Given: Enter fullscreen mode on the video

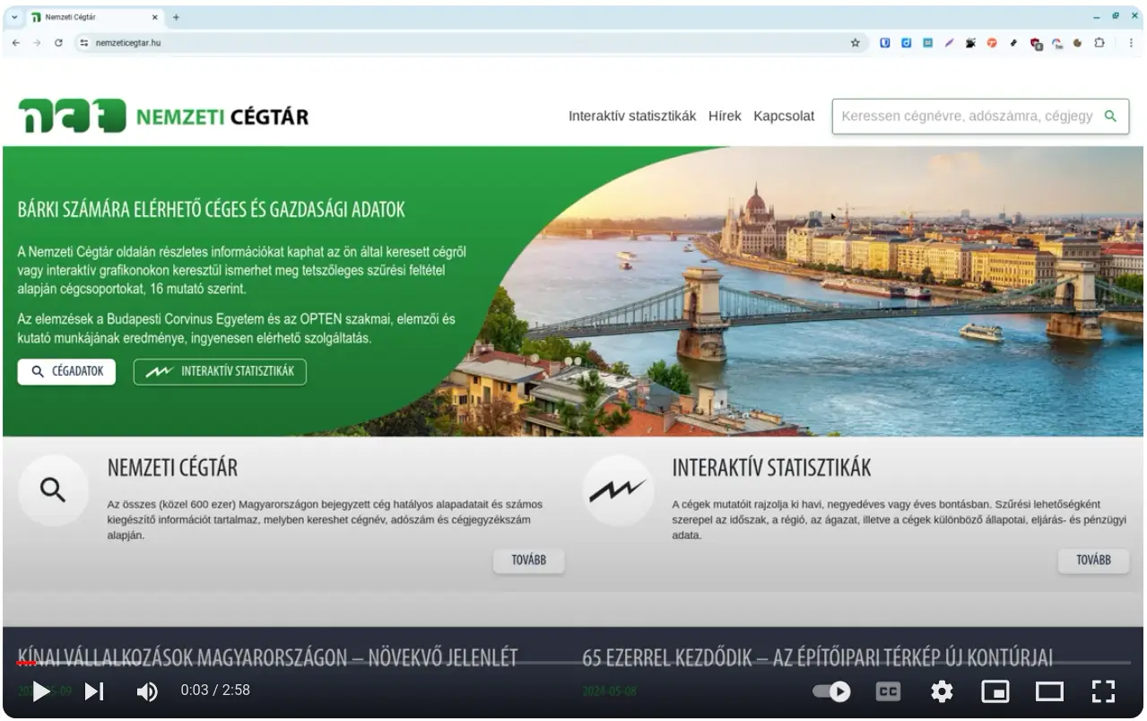Looking at the screenshot, I should [1102, 691].
